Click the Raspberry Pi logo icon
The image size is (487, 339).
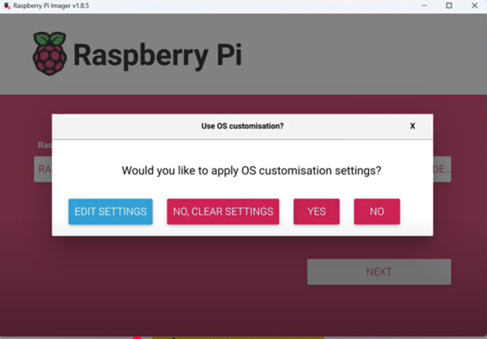click(50, 53)
